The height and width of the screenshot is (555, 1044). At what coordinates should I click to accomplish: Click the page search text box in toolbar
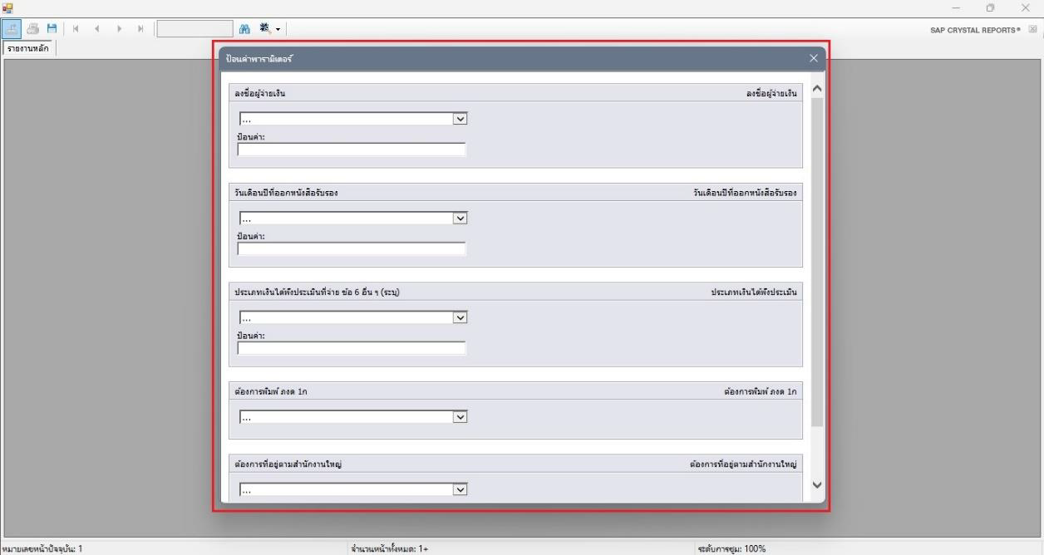(195, 28)
